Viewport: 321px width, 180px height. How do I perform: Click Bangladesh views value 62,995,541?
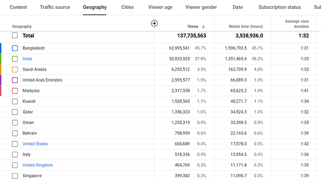point(179,48)
